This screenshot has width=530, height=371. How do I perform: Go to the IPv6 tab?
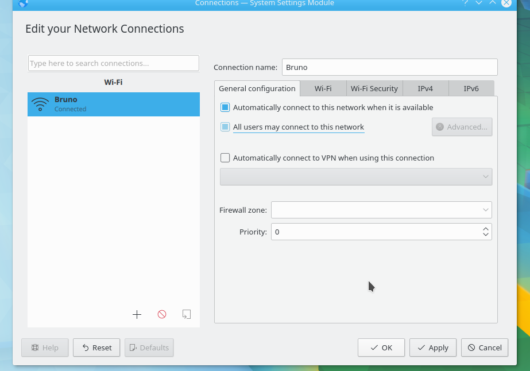tap(471, 88)
